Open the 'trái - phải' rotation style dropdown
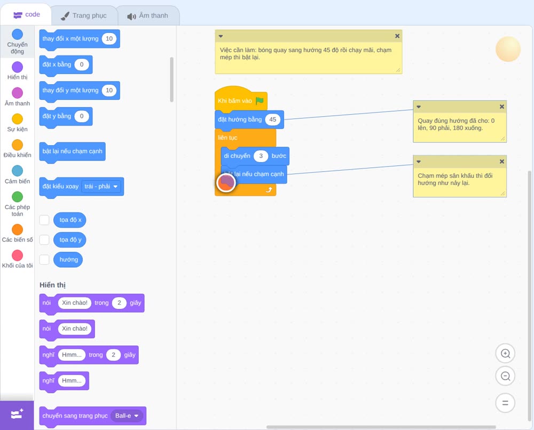534x430 pixels. coord(101,186)
